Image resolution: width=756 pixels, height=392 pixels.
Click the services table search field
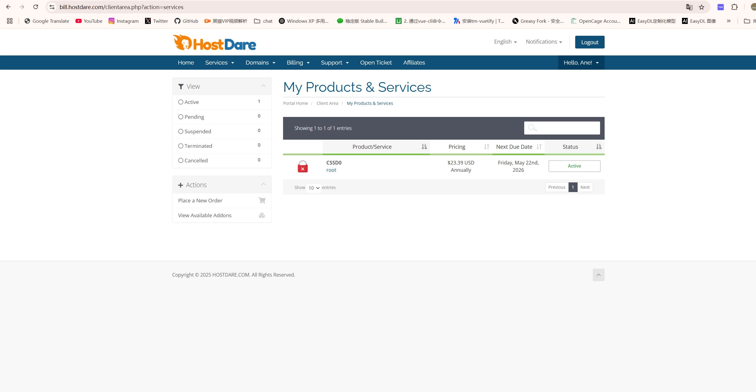pyautogui.click(x=562, y=128)
